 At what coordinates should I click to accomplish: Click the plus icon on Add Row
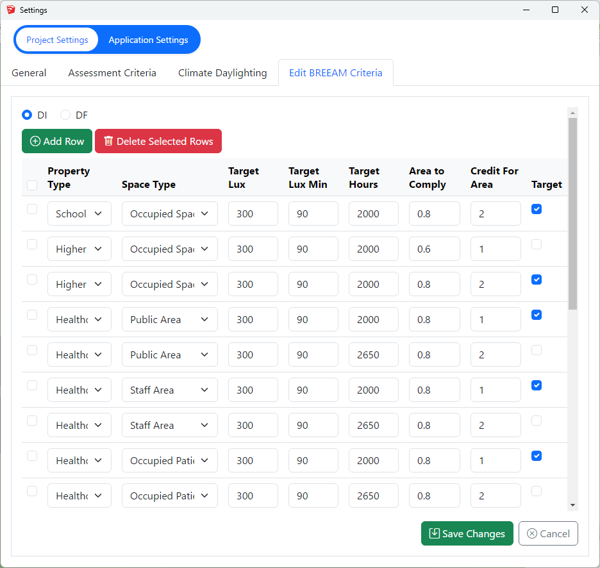tap(35, 141)
